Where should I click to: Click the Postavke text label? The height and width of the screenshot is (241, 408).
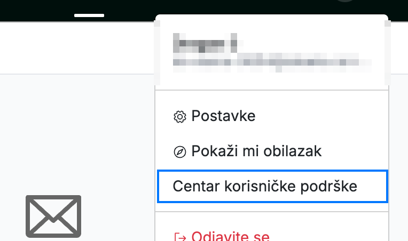[x=223, y=116]
